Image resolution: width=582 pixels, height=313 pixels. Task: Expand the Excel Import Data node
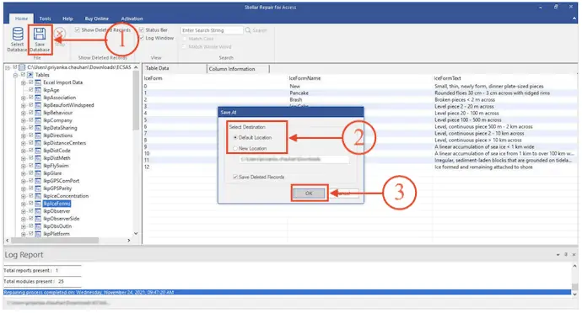[x=23, y=82]
